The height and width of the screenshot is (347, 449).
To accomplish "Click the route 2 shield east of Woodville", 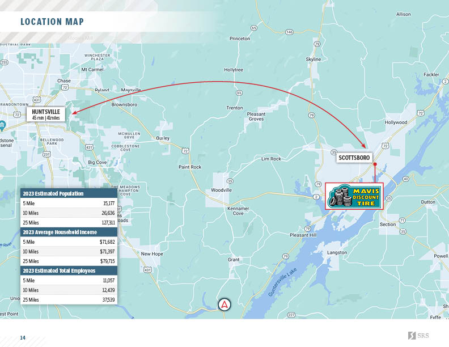I will pos(316,197).
